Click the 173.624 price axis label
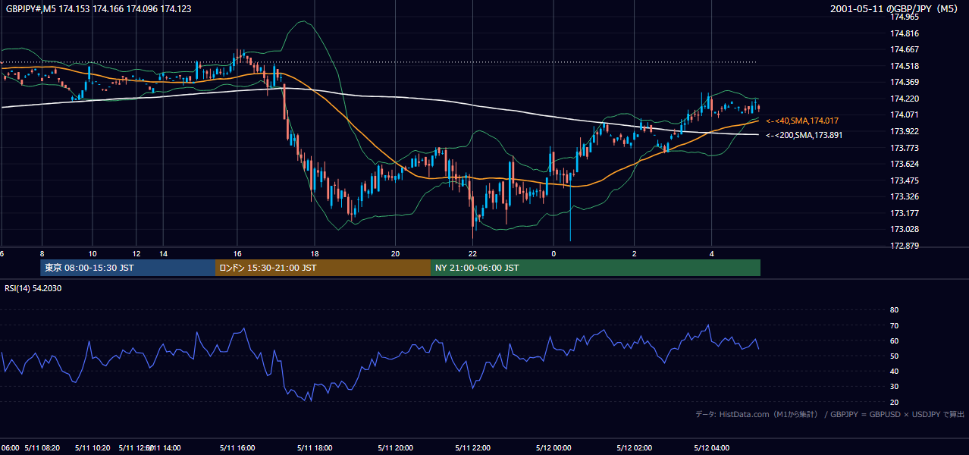 pos(905,164)
